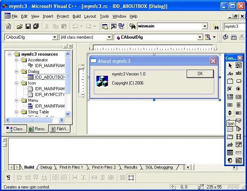Image resolution: width=247 pixels, height=191 pixels.
Task: Open the CAboutDlg members combo dropdown arrow
Action: coord(200,37)
